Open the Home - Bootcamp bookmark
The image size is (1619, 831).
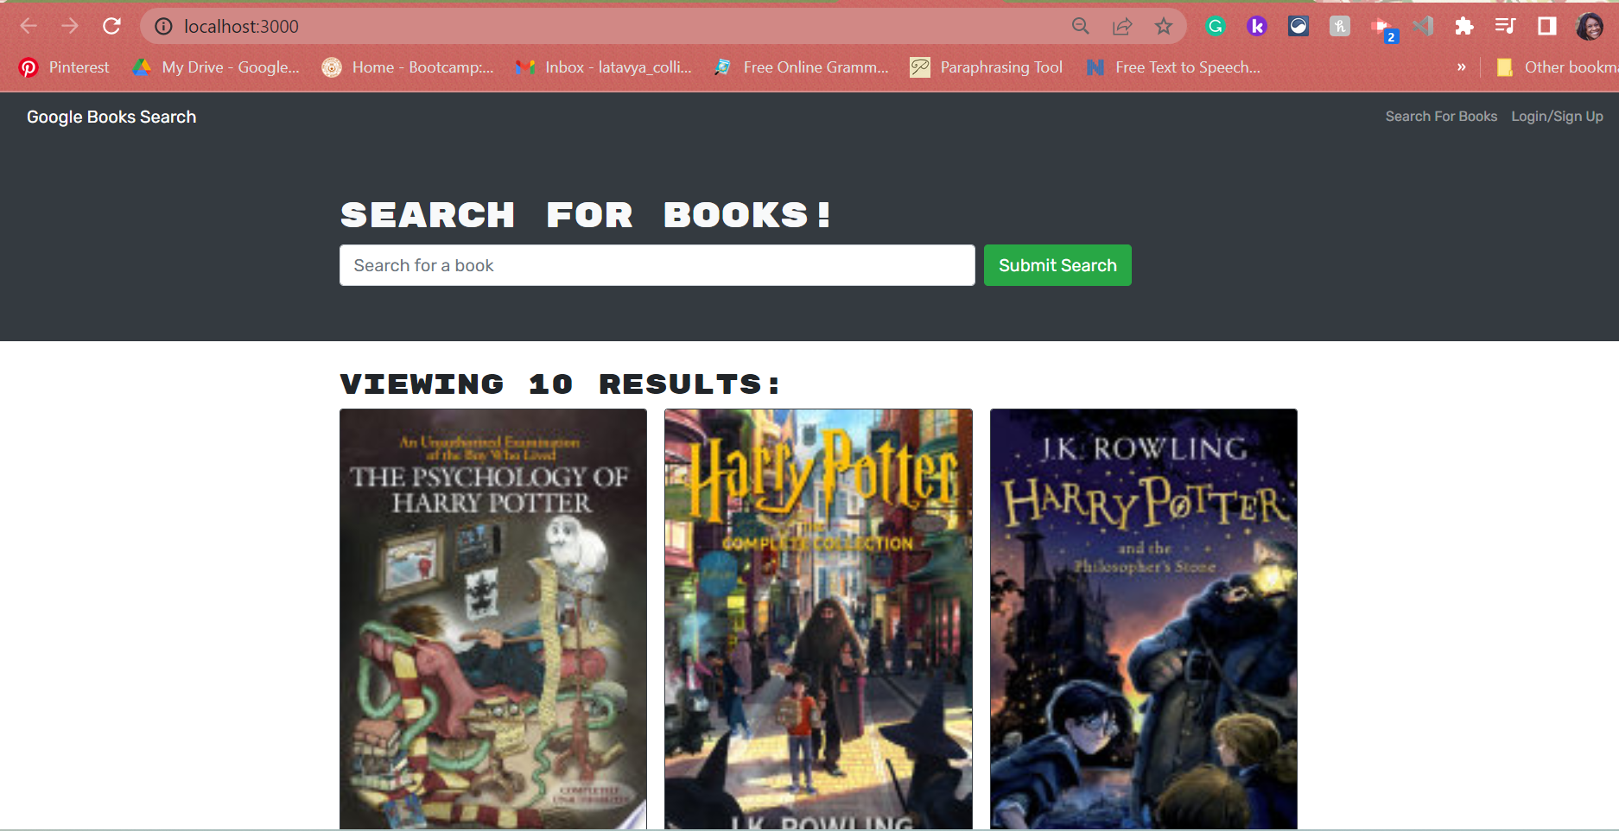coord(408,67)
